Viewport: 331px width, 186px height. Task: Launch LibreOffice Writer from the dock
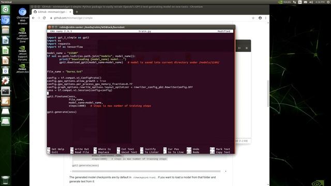click(x=5, y=40)
